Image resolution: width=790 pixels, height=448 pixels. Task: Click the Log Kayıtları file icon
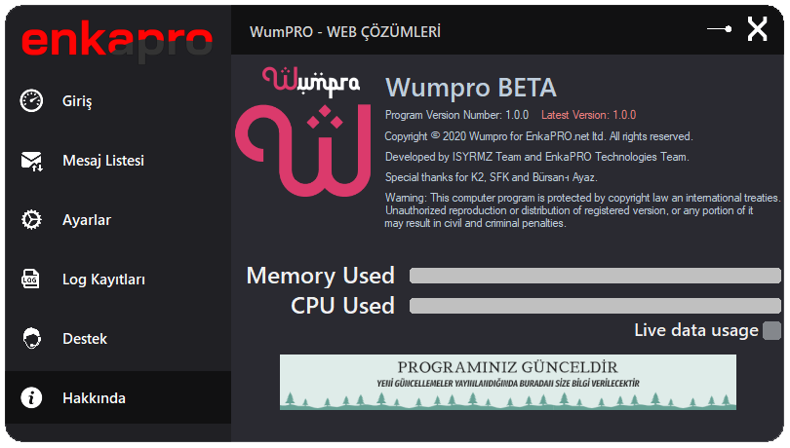coord(31,279)
